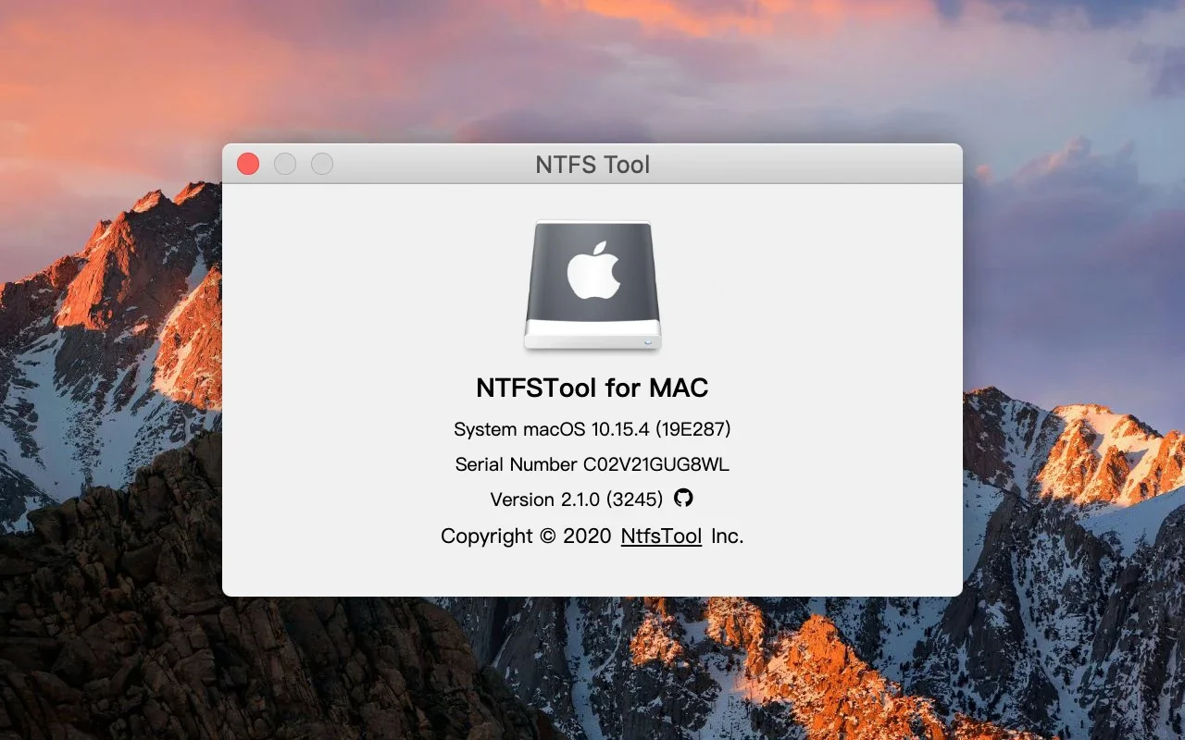The width and height of the screenshot is (1185, 740).
Task: Open the NtfsTool underlined link
Action: (661, 536)
